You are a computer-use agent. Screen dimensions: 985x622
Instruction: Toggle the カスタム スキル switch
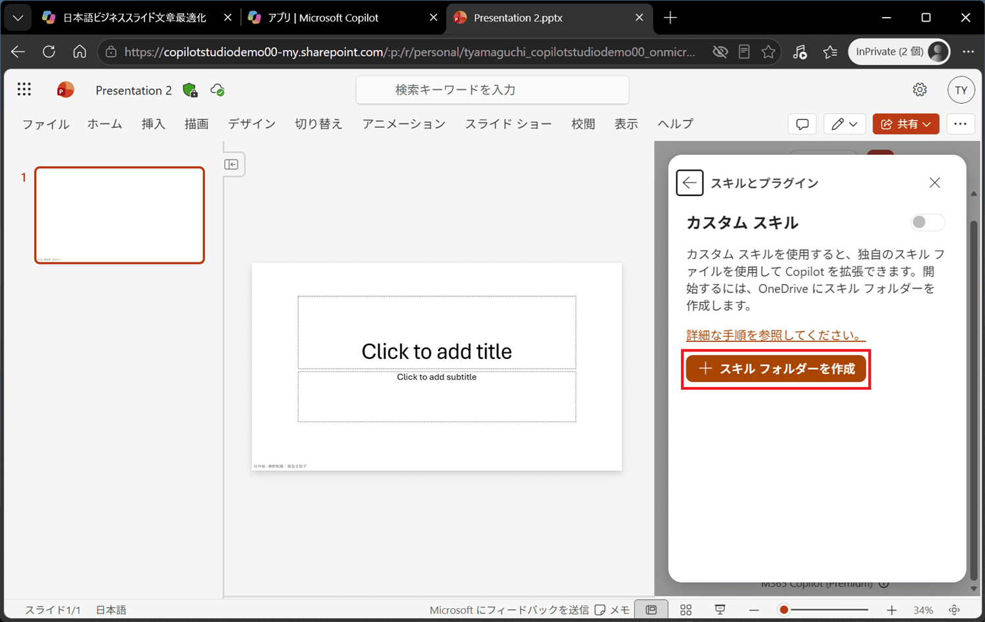tap(927, 222)
